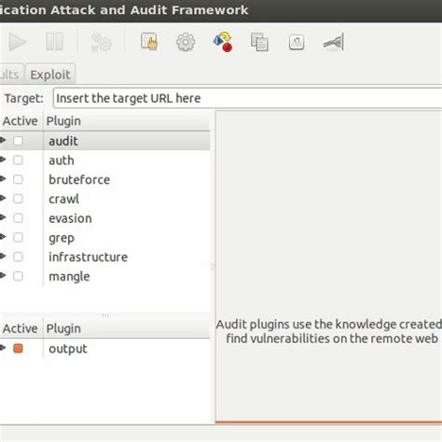
Task: Expand the grep plugin category
Action: click(x=3, y=237)
